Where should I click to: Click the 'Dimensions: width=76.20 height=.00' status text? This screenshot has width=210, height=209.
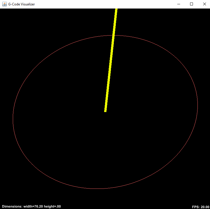coord(31,206)
